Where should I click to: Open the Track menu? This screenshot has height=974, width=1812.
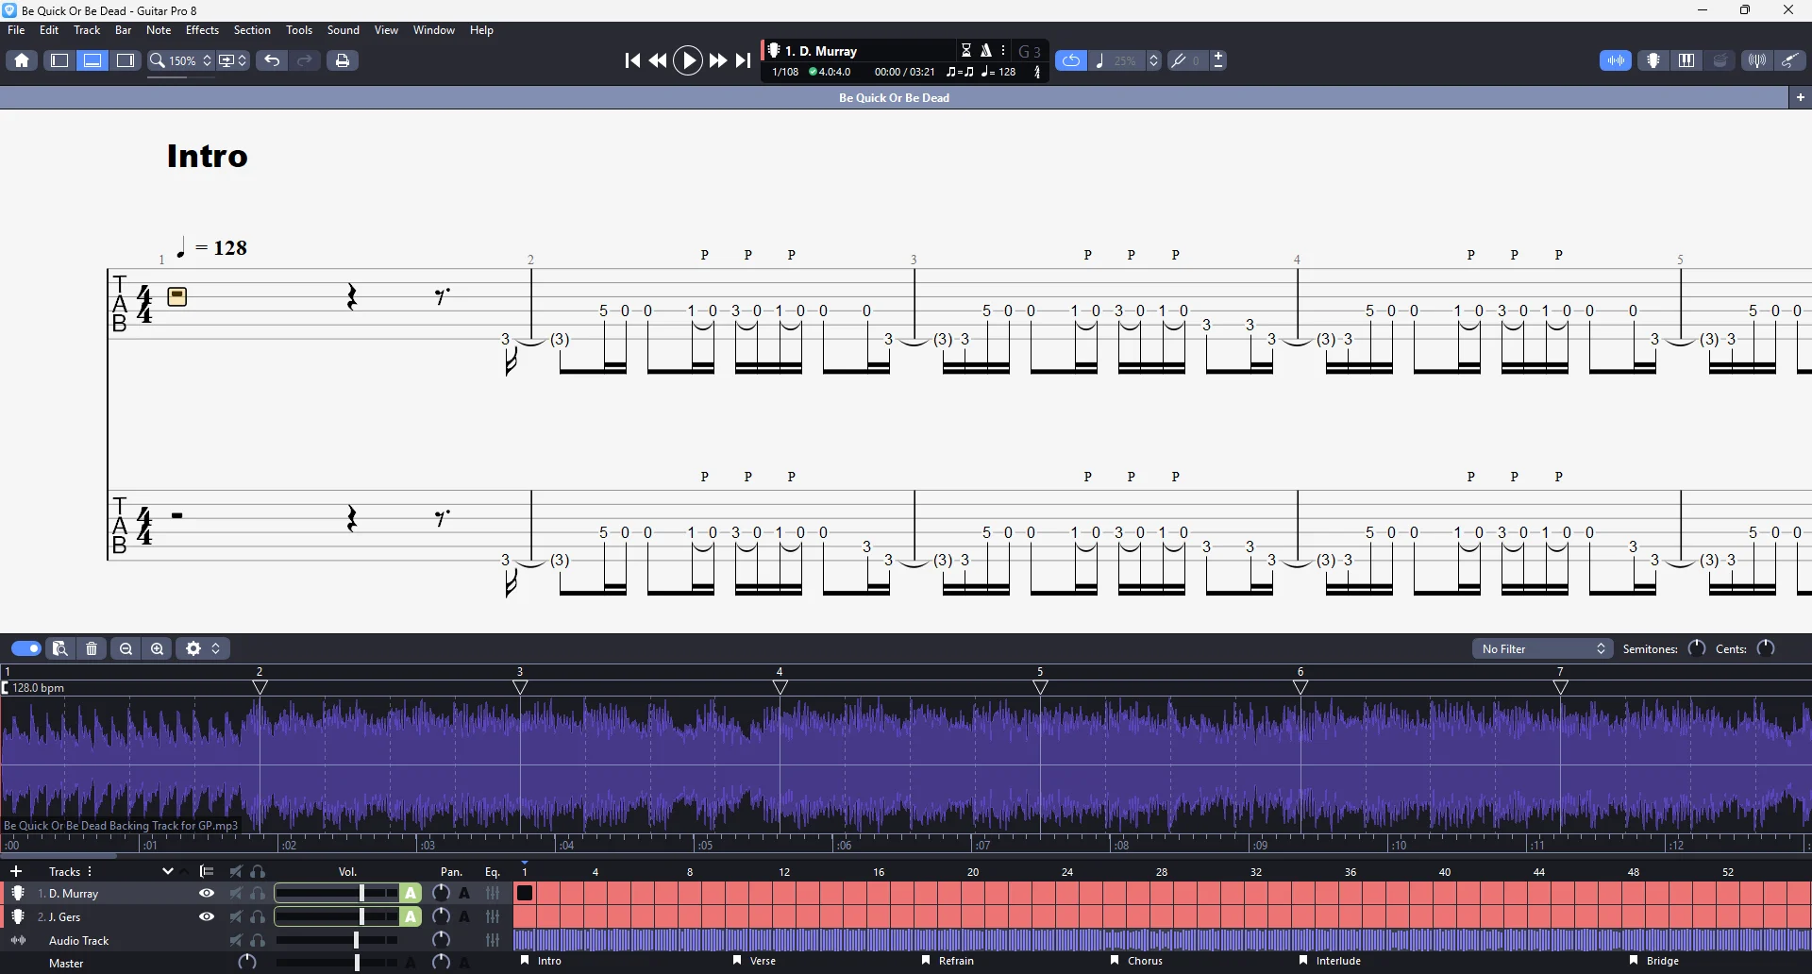click(87, 30)
